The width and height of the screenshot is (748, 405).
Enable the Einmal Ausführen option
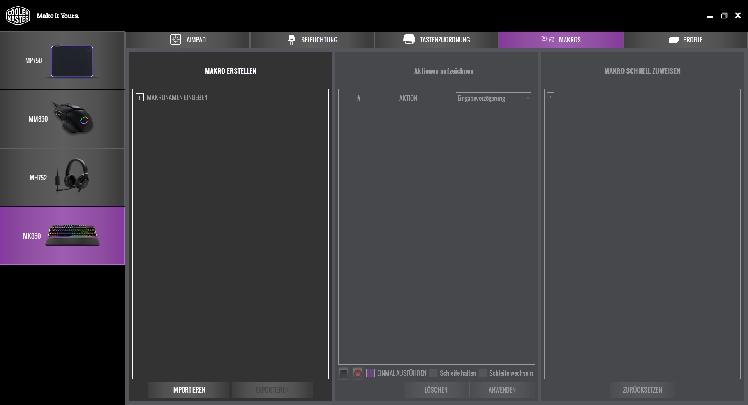click(x=370, y=373)
